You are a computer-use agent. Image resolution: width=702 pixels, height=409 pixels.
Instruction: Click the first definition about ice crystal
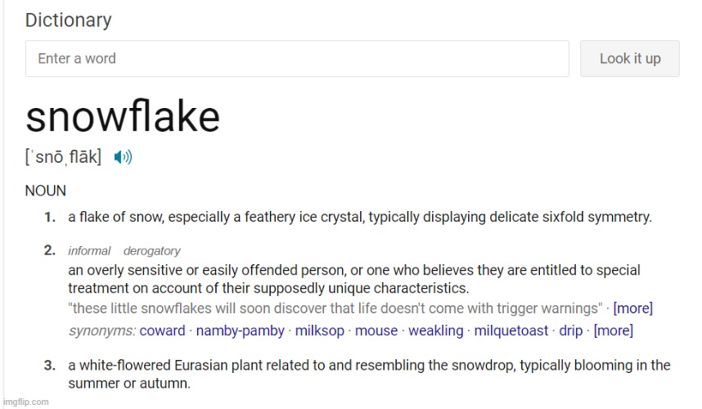(360, 218)
